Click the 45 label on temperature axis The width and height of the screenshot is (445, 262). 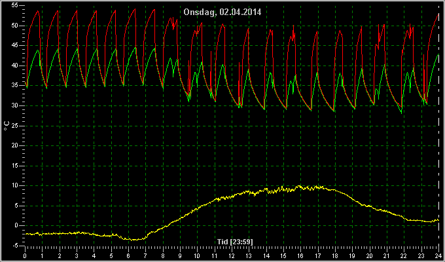[x=15, y=46]
